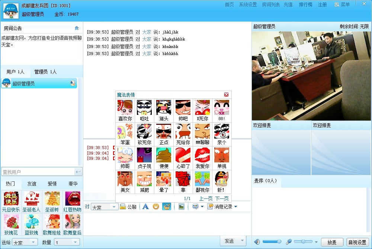Switch to the 用户 1人 tab
Screen dimensions: 372x249
click(15, 72)
